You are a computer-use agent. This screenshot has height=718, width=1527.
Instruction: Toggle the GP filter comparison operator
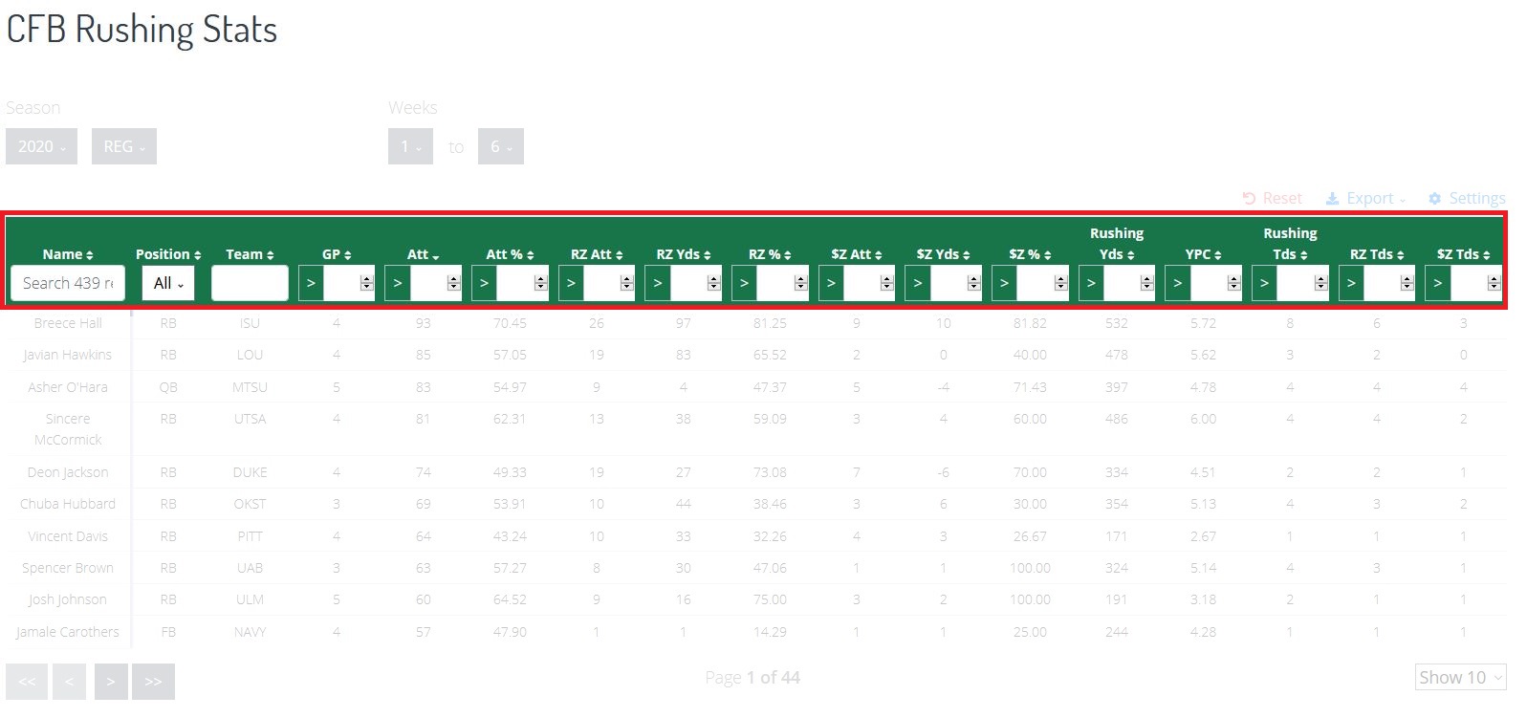(x=311, y=283)
